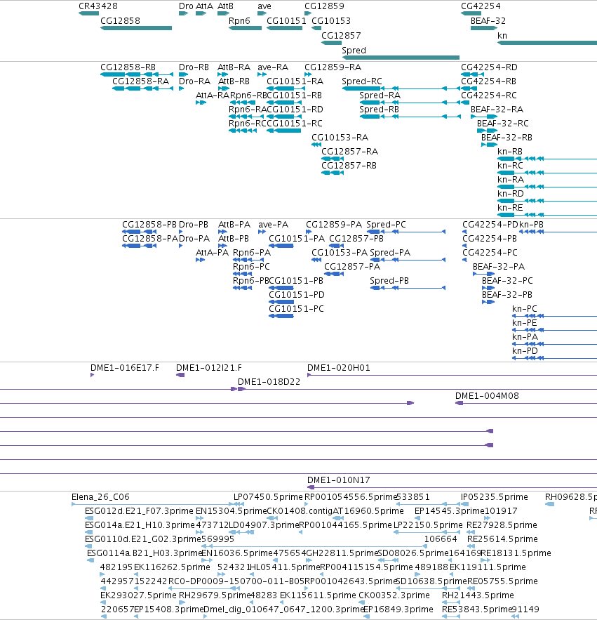Click BAC clone DME1-020H01
Image resolution: width=597 pixels, height=620 pixels.
coord(339,368)
